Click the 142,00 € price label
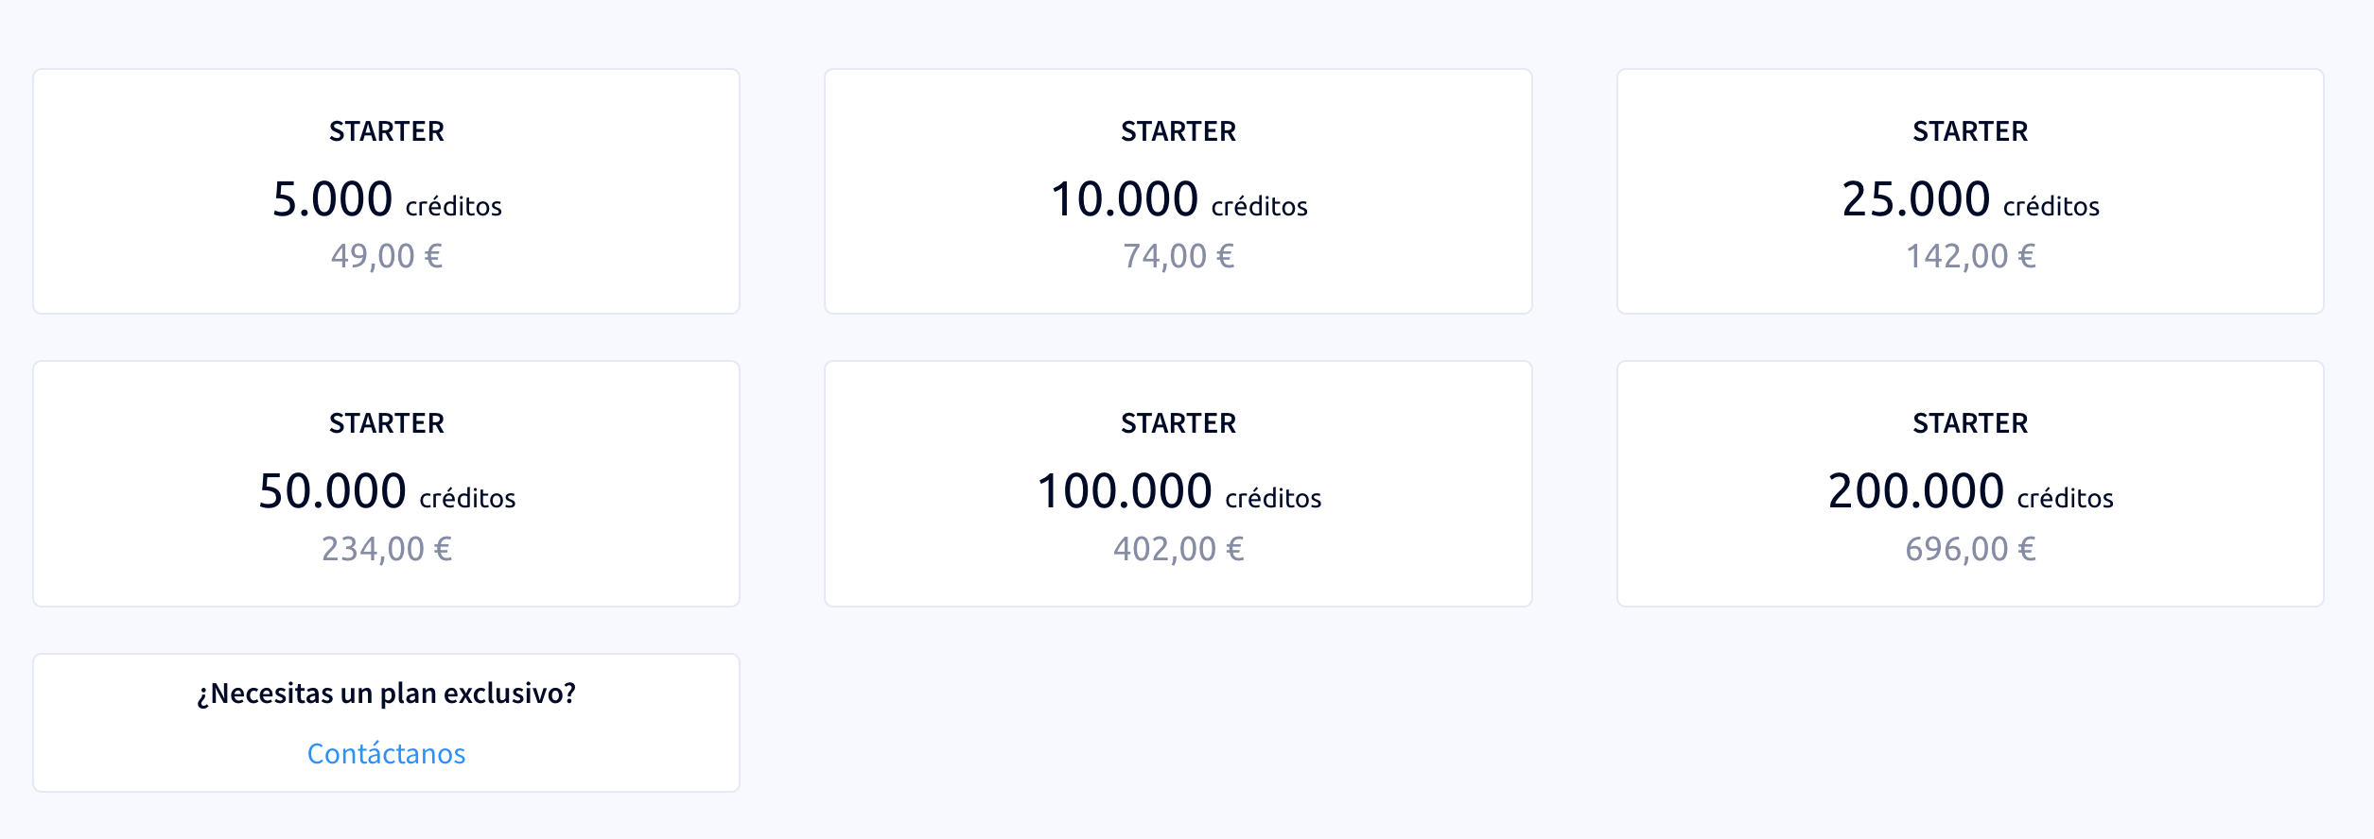Viewport: 2374px width, 839px height. tap(1970, 256)
